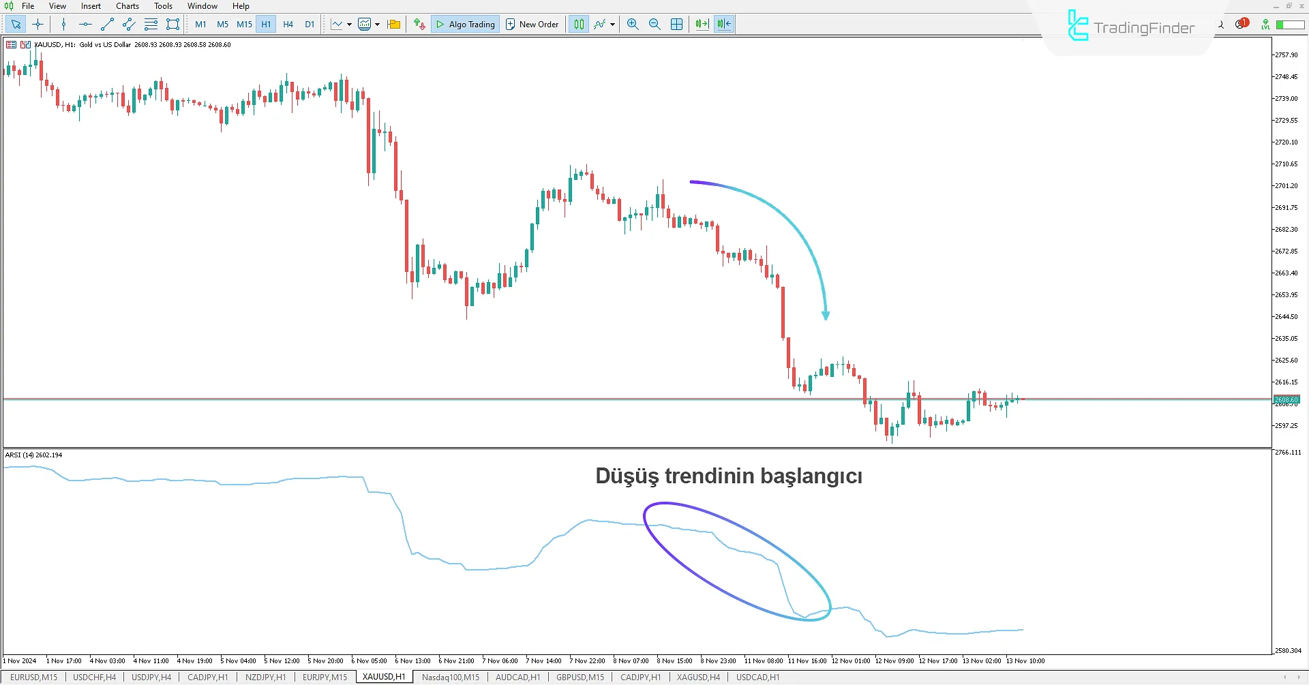
Task: Click the tile windows grid icon
Action: tap(676, 25)
